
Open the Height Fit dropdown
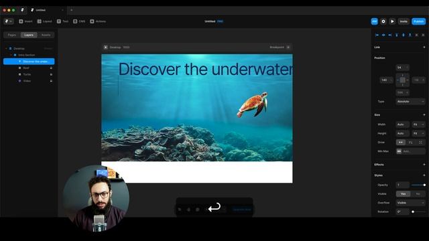point(418,133)
